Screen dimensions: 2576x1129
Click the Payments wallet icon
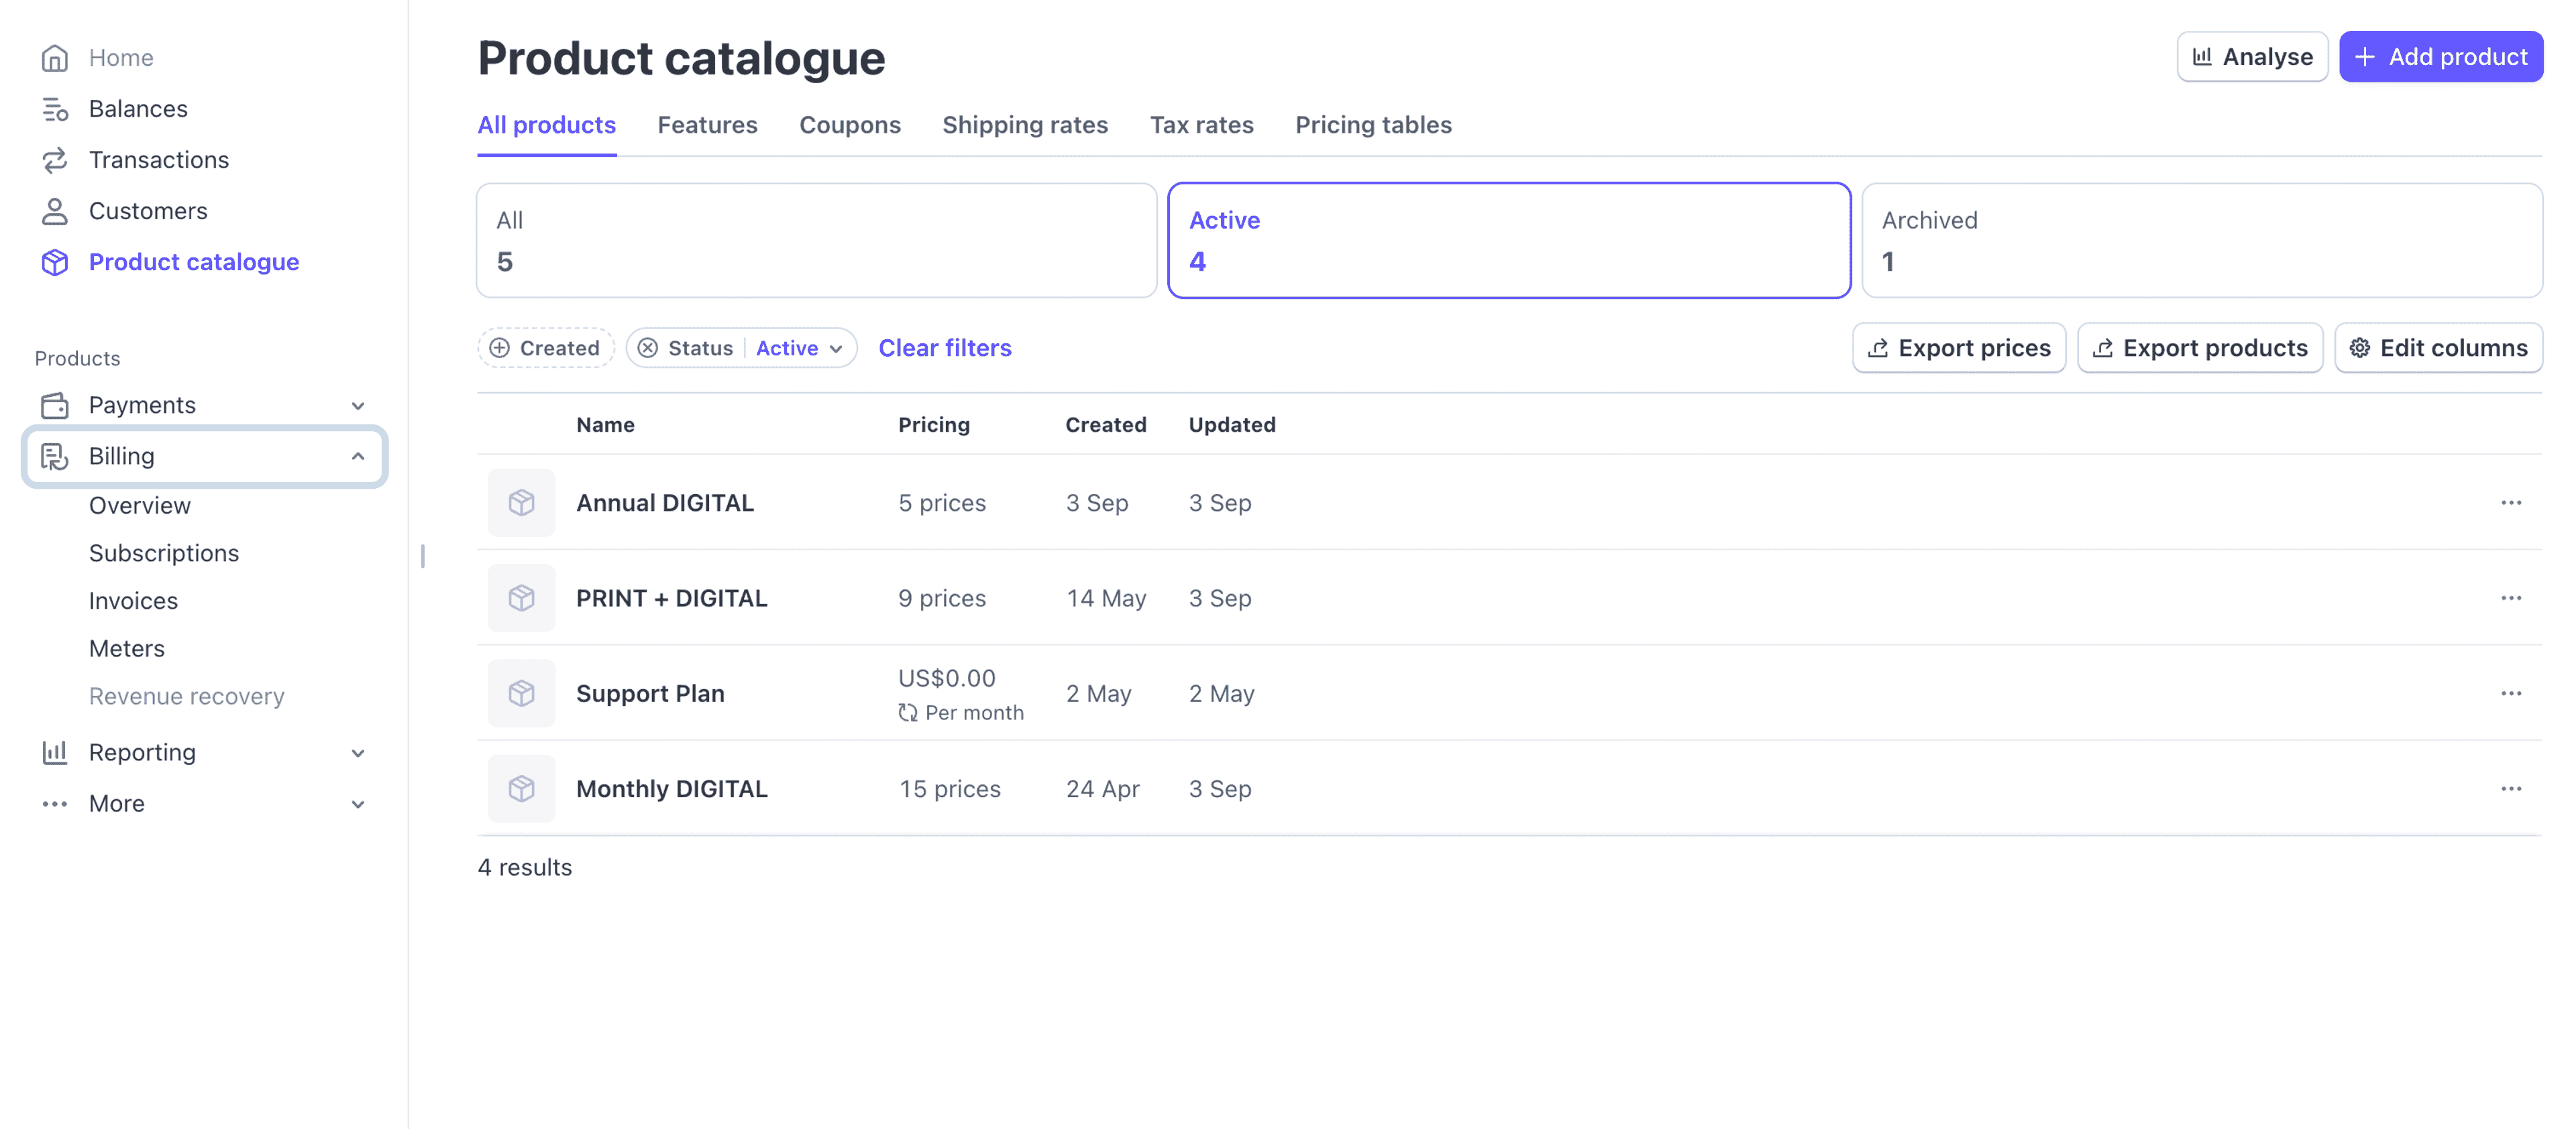tap(55, 405)
